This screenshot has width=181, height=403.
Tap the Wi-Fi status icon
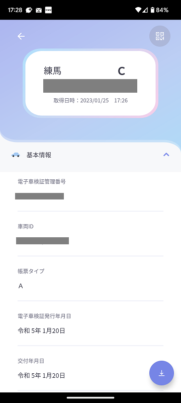point(138,10)
